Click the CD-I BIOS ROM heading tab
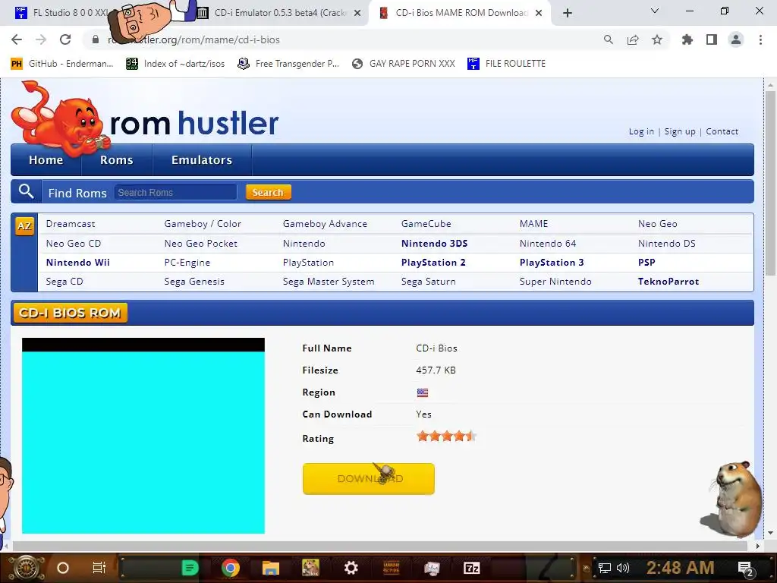The height and width of the screenshot is (583, 777). pyautogui.click(x=71, y=313)
